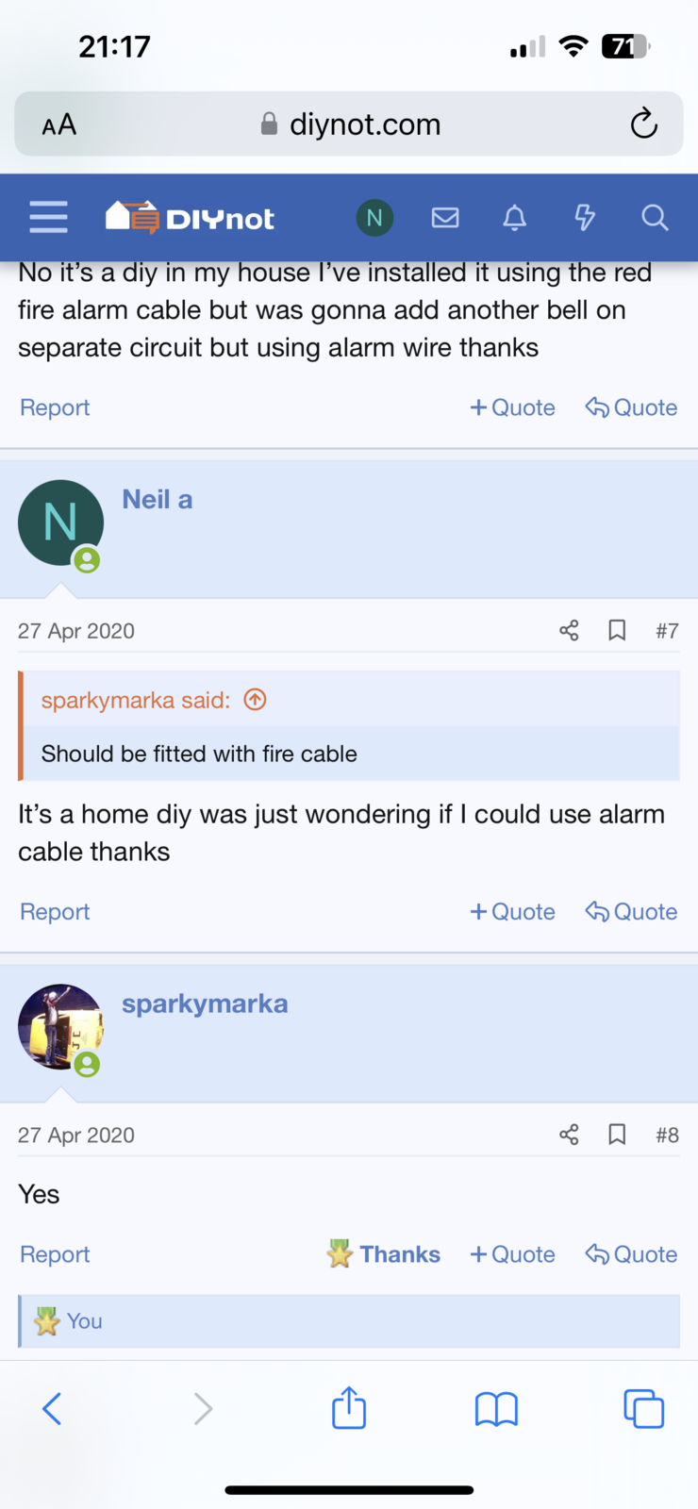
Task: Tap sparkymarka's avatar thumbnail
Action: 60,1026
